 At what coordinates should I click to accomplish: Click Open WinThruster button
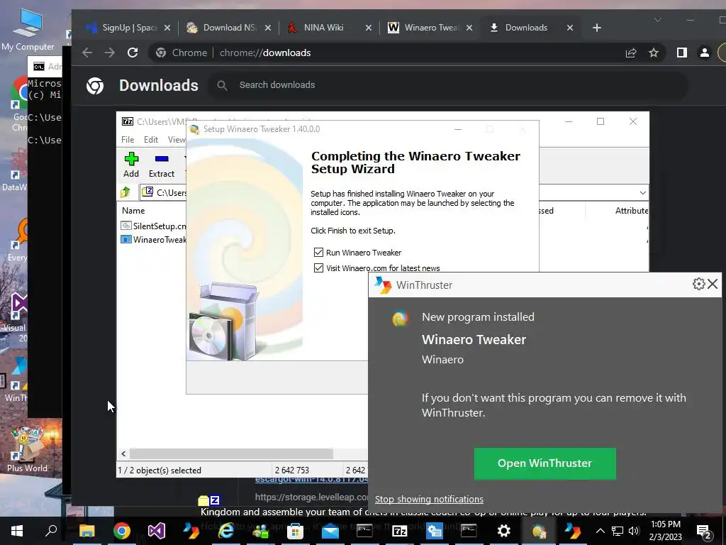[x=545, y=463]
